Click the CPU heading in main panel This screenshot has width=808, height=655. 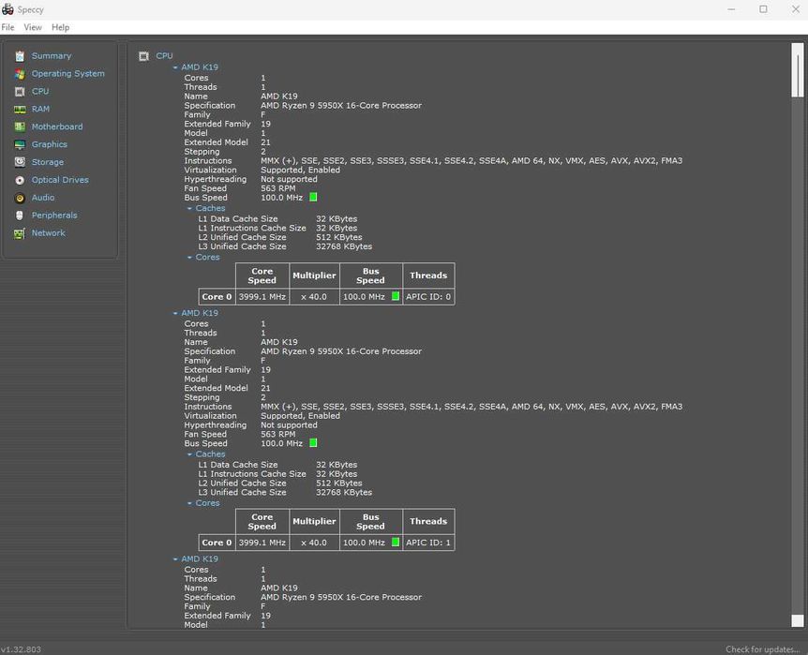(164, 56)
